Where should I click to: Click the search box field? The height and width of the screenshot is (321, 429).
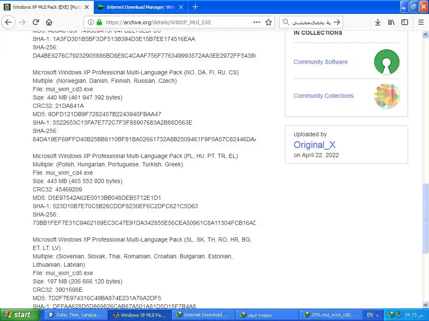point(311,23)
